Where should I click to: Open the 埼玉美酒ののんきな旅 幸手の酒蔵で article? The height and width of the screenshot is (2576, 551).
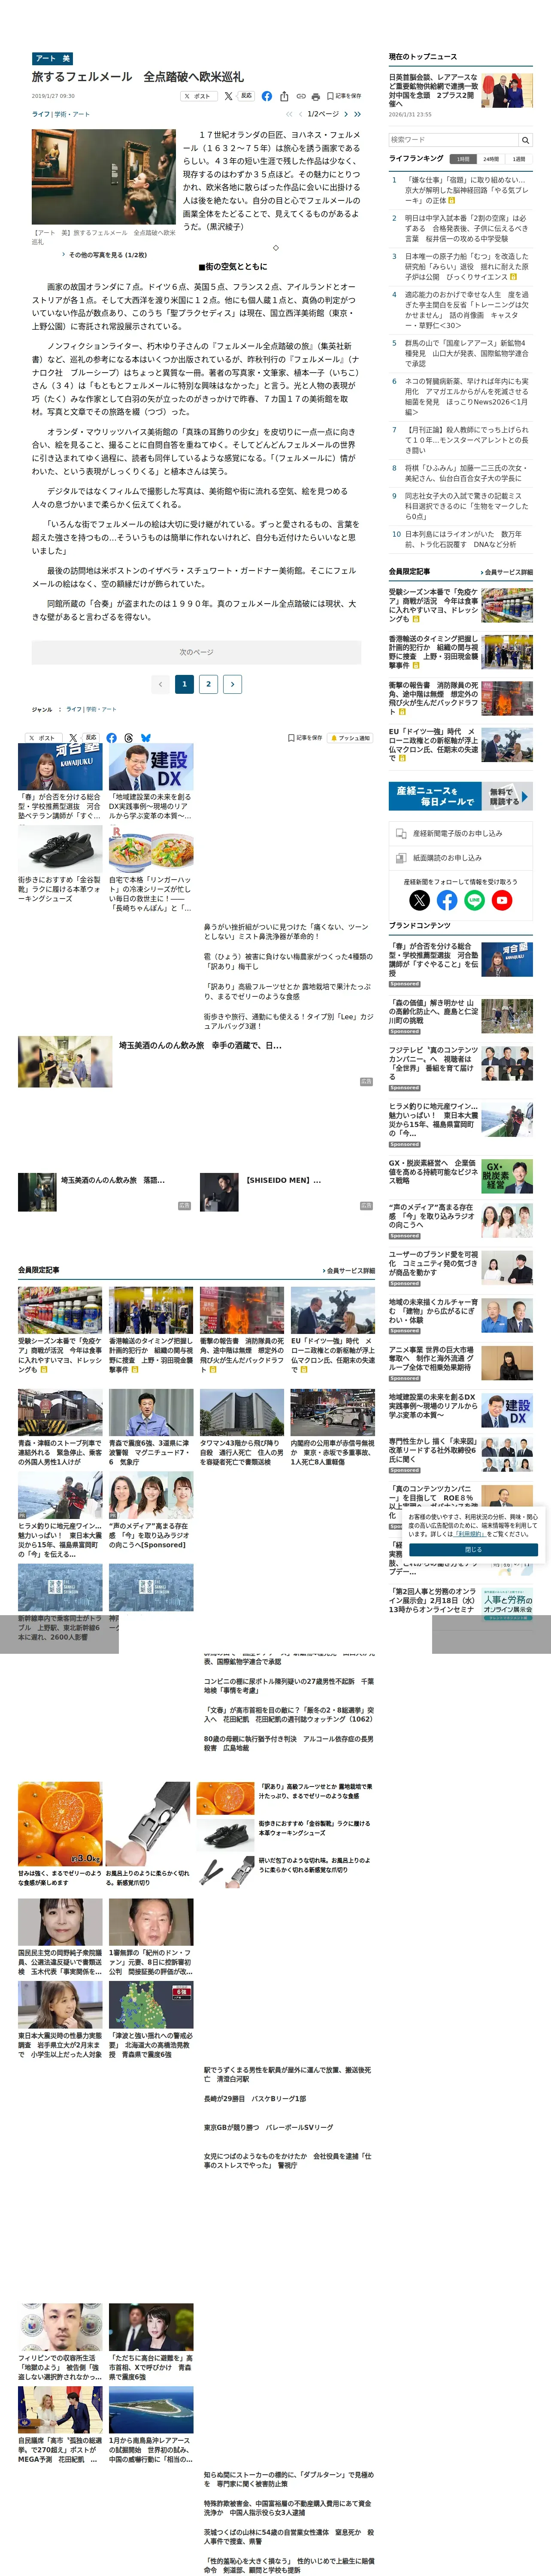coord(200,1045)
